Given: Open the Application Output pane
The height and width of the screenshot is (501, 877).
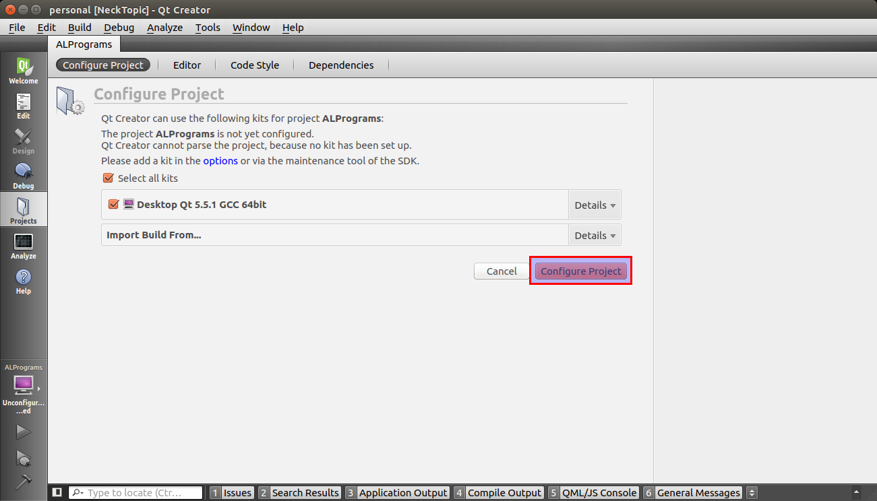Looking at the screenshot, I should [x=397, y=493].
